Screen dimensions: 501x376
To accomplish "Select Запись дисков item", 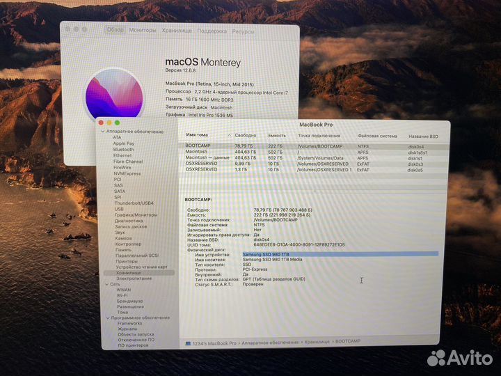I will (131, 226).
